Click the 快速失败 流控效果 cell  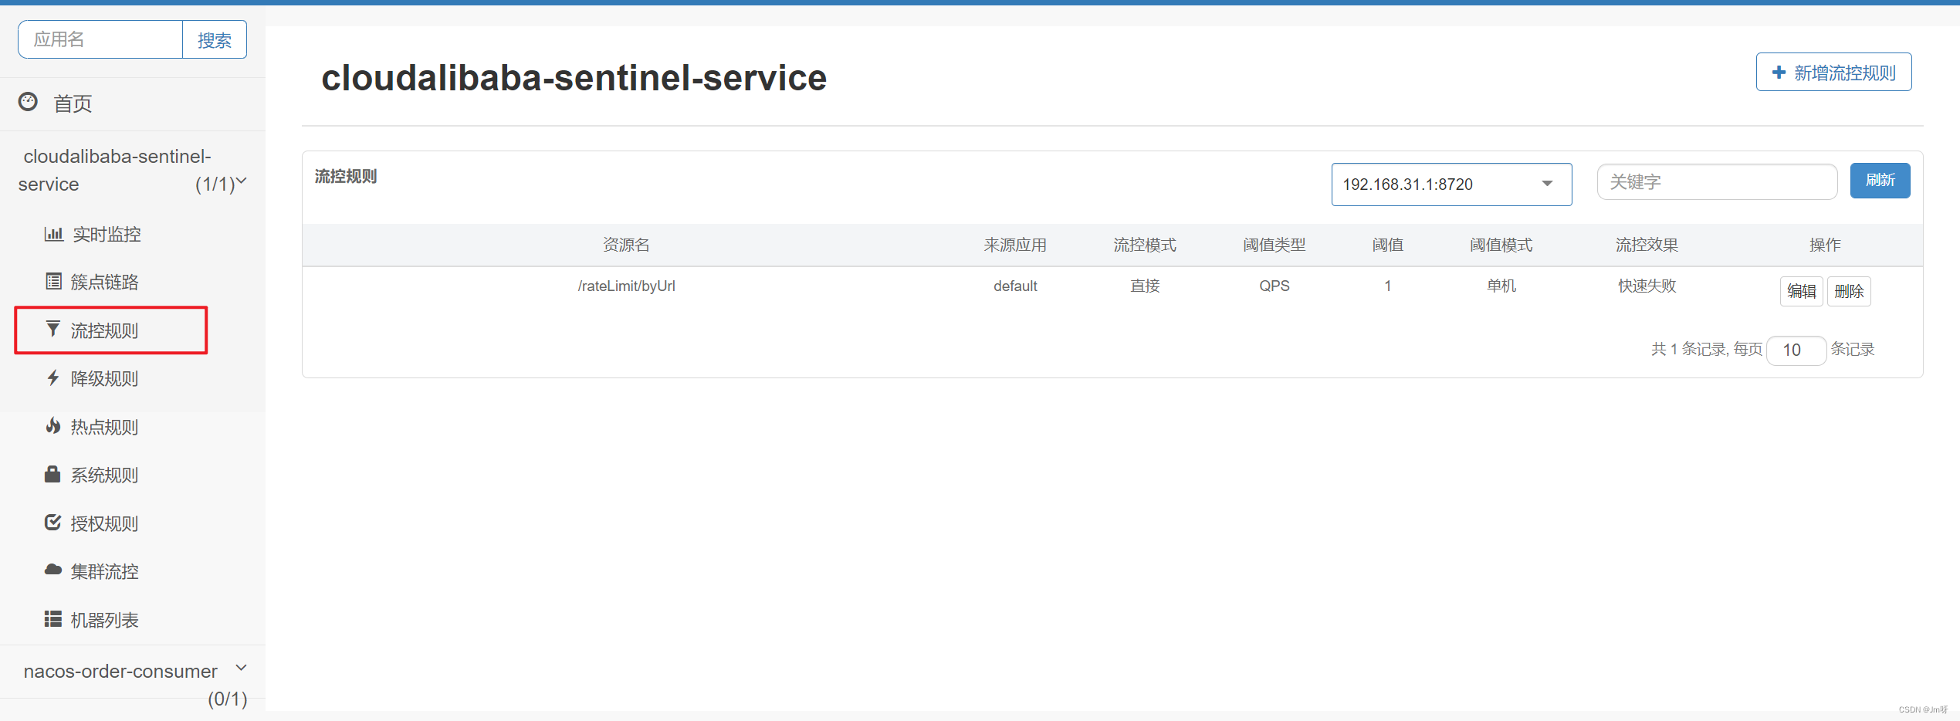tap(1647, 286)
